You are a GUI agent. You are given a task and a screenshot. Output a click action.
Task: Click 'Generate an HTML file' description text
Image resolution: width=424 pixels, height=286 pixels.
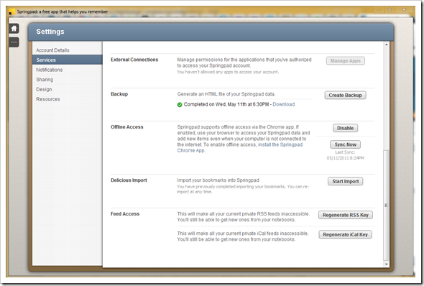tap(226, 94)
